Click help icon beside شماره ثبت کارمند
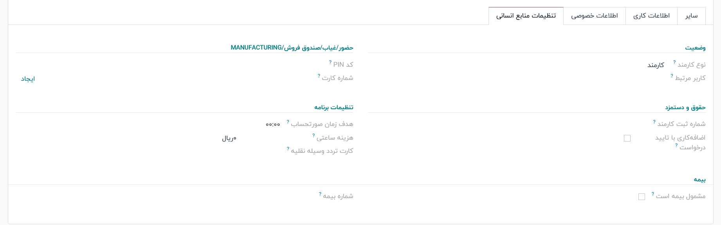Viewport: 721px width, 225px height. point(654,122)
